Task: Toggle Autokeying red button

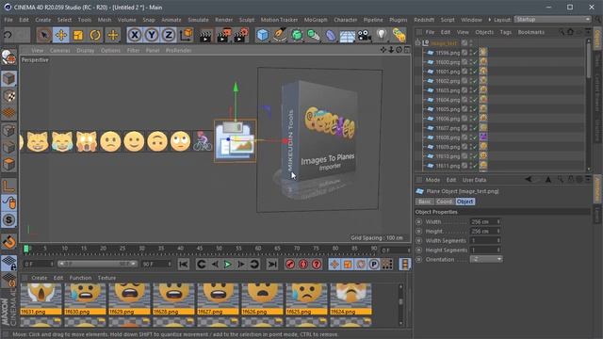Action: coord(303,265)
